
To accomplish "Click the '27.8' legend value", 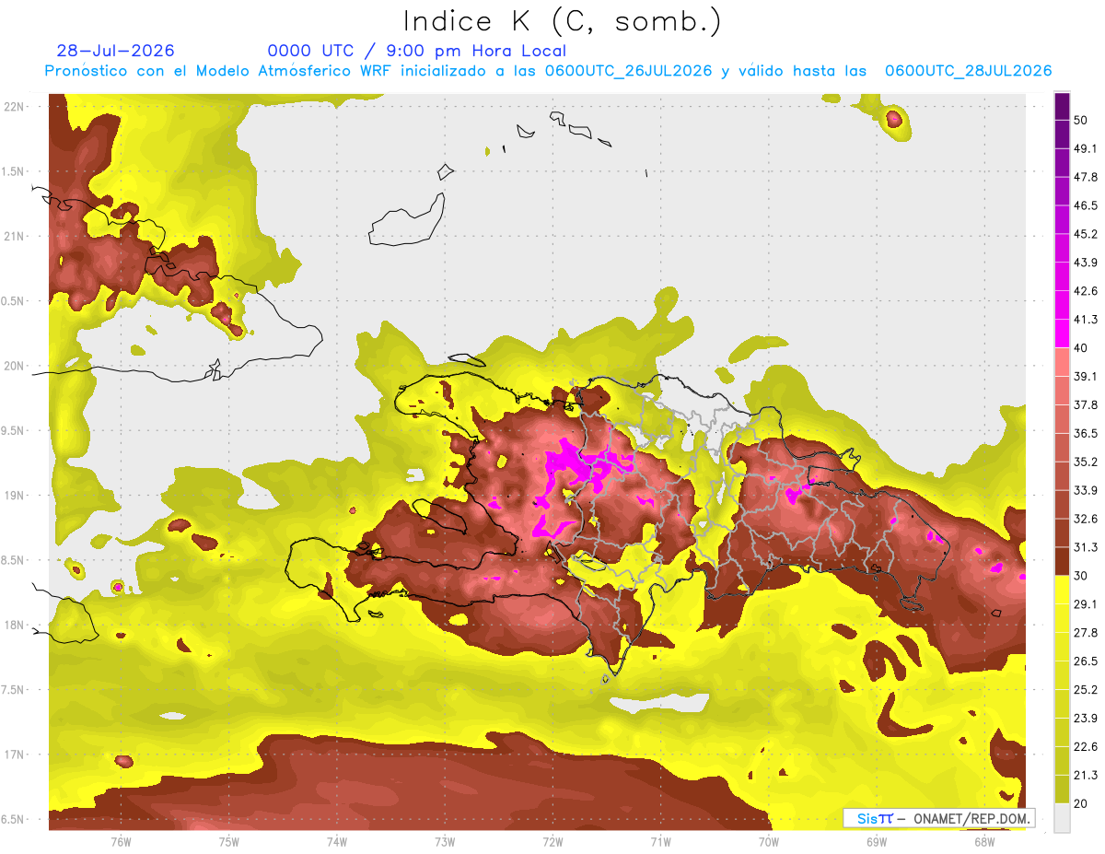I will (1086, 633).
